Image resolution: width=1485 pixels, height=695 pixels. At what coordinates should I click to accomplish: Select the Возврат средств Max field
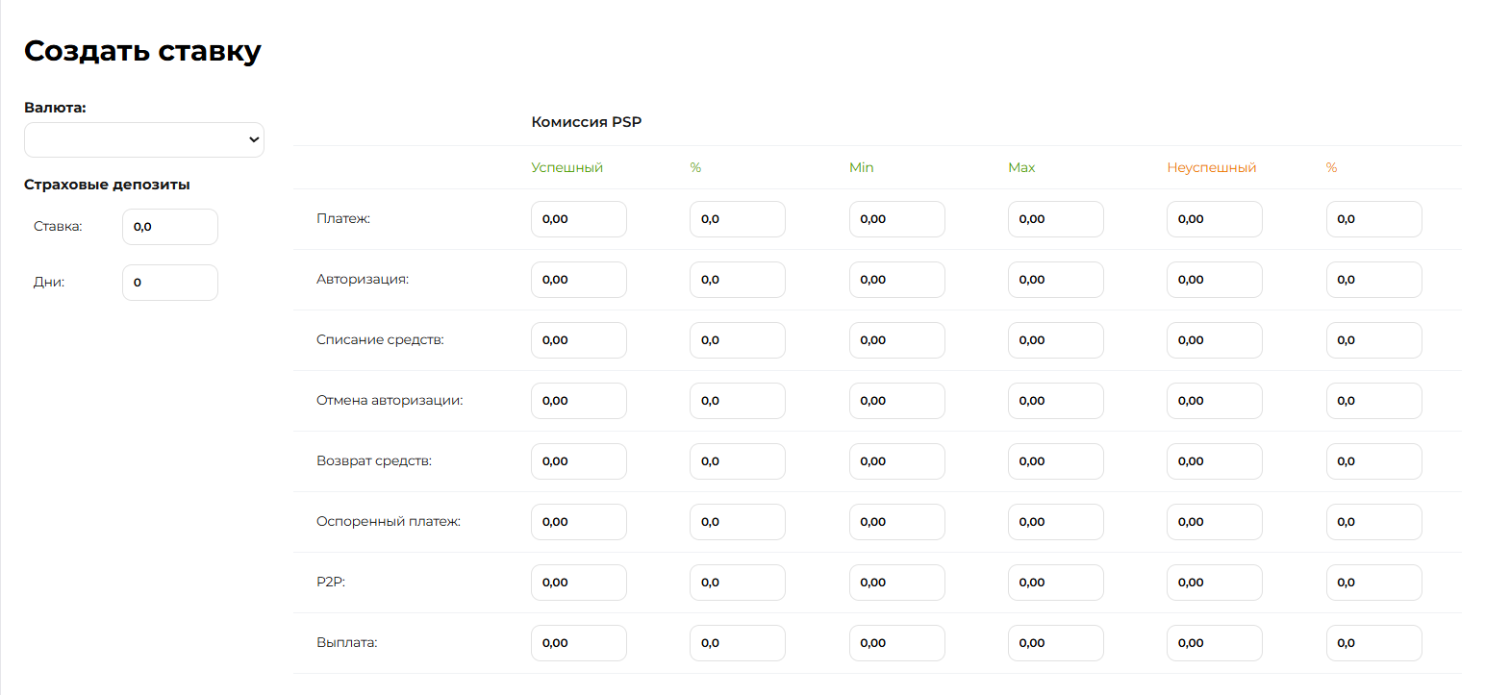point(1055,461)
